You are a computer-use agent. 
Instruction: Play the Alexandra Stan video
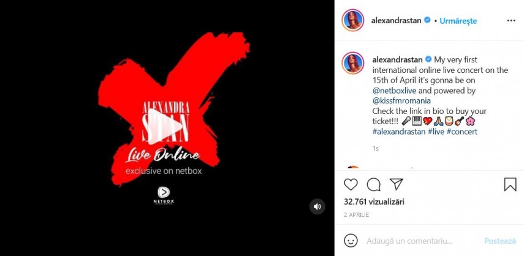pyautogui.click(x=165, y=127)
